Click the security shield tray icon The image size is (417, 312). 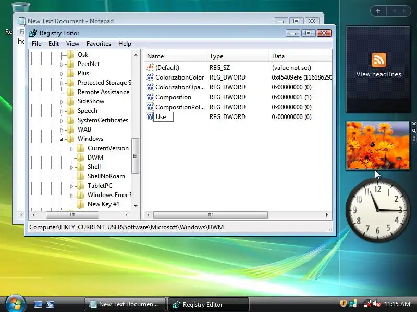point(344,303)
